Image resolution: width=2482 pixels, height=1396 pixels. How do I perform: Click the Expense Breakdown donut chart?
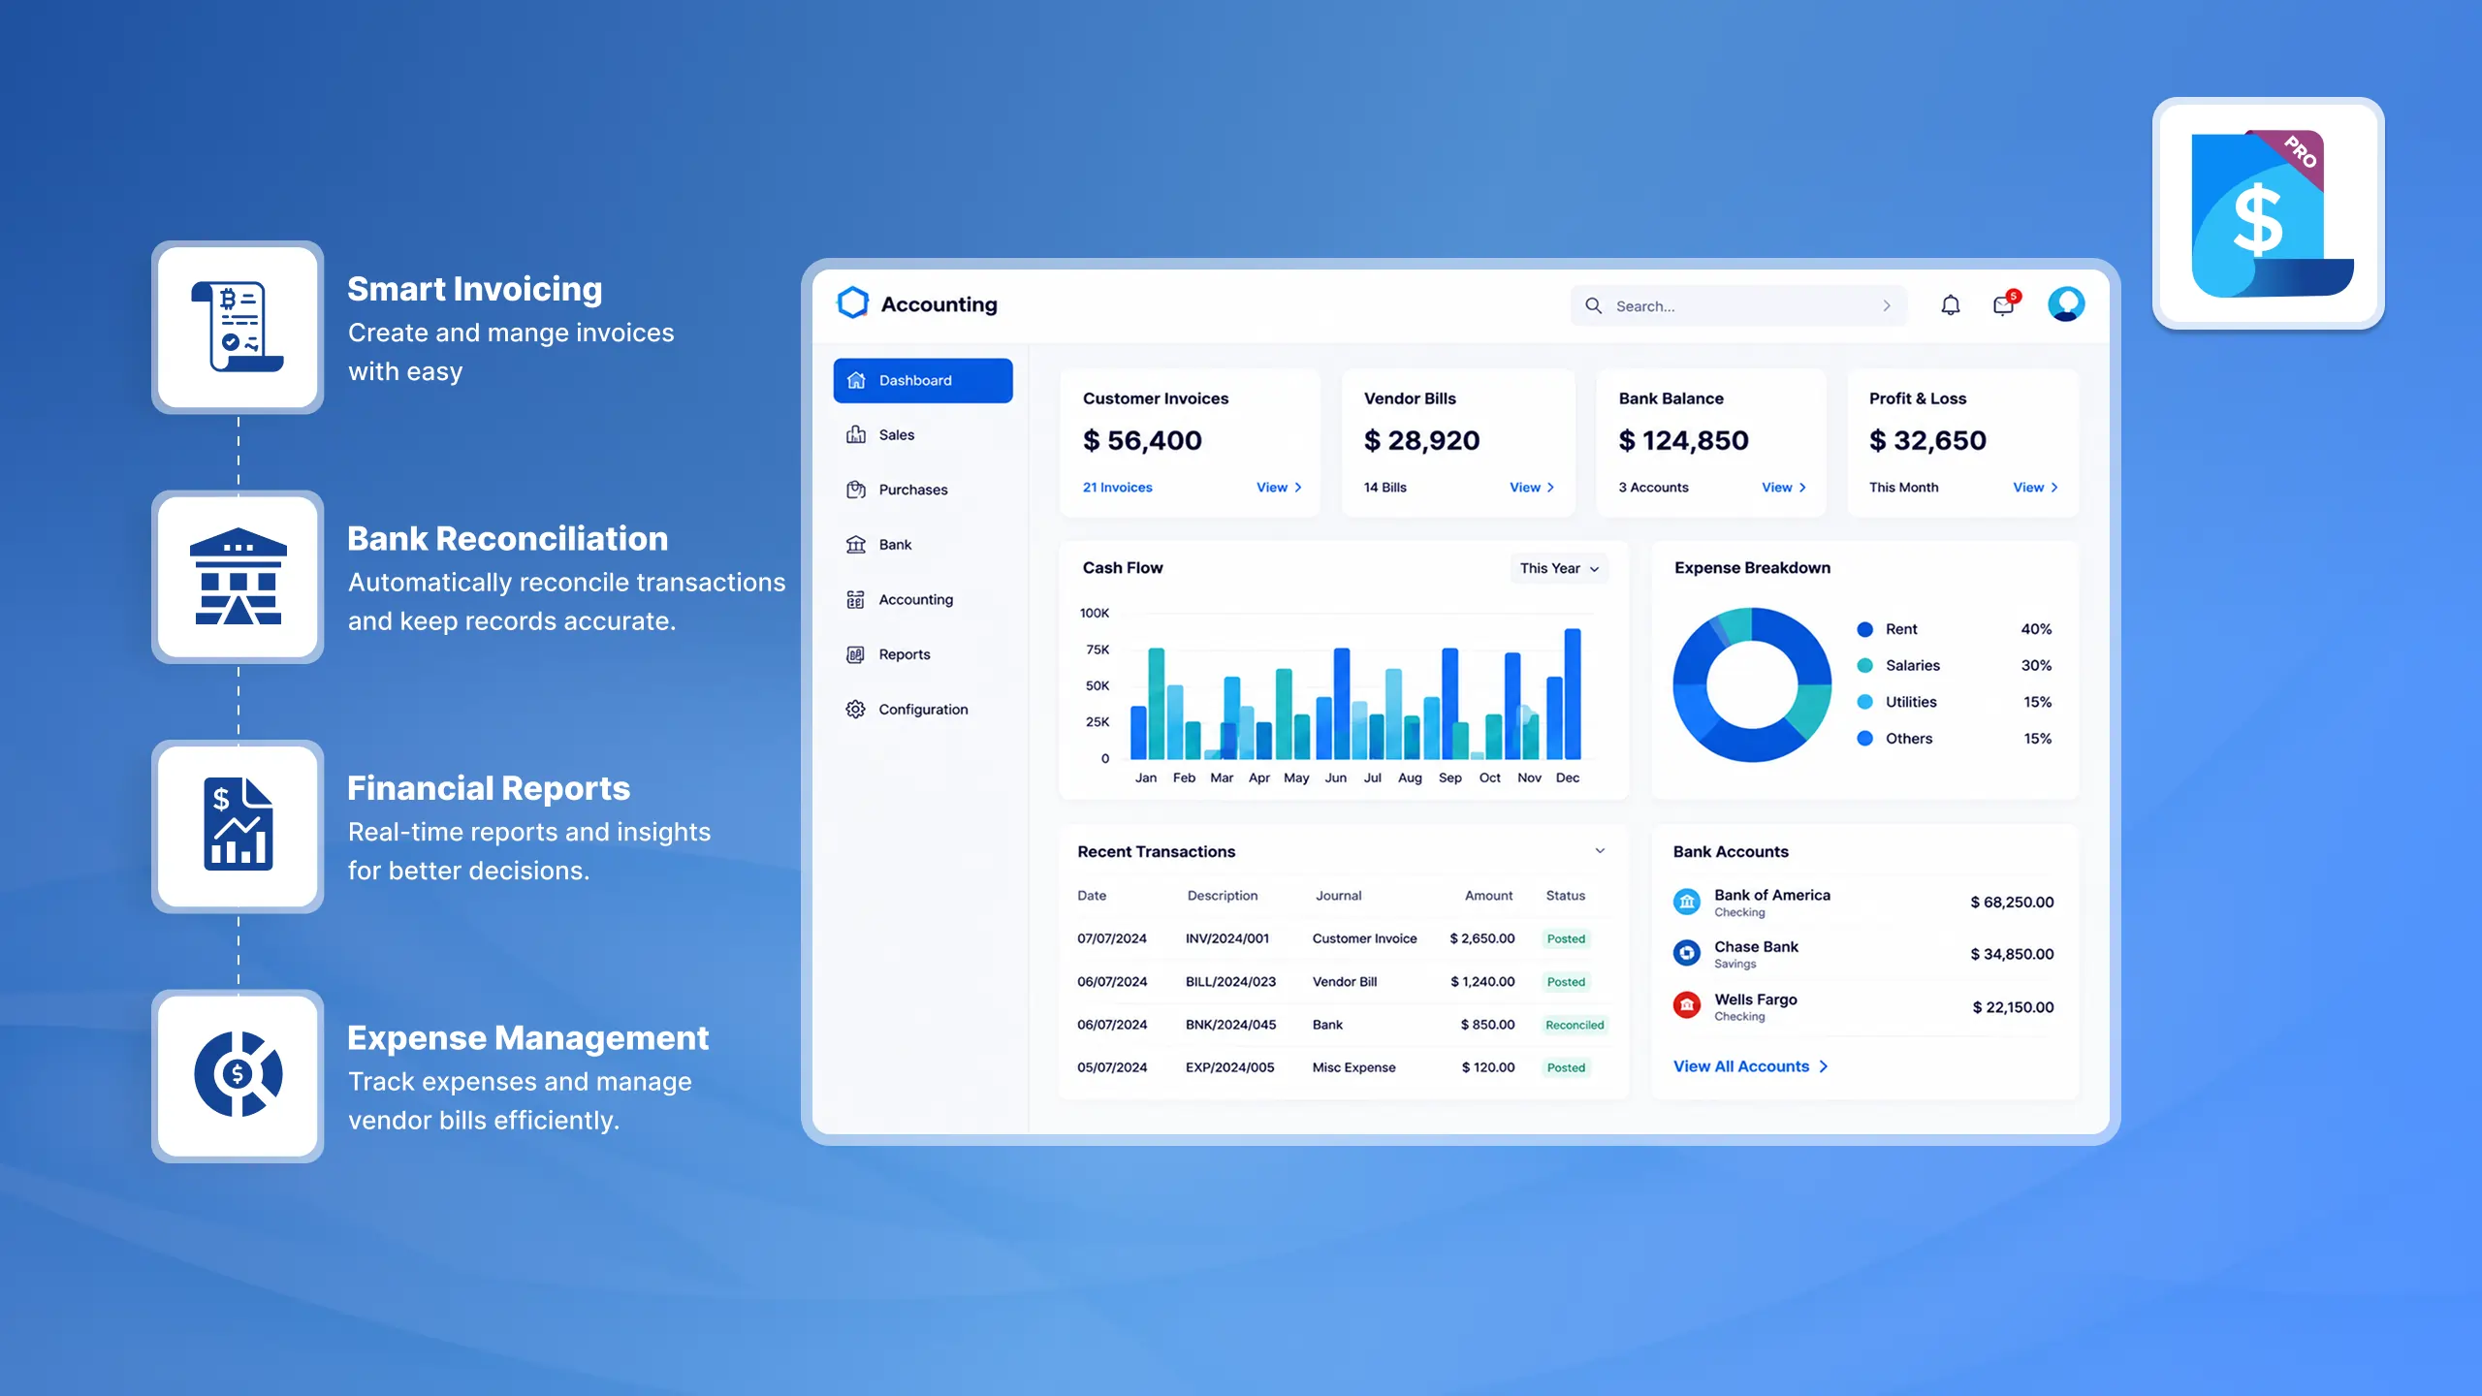coord(1752,684)
